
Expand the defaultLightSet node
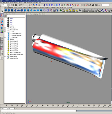pos(5,56)
